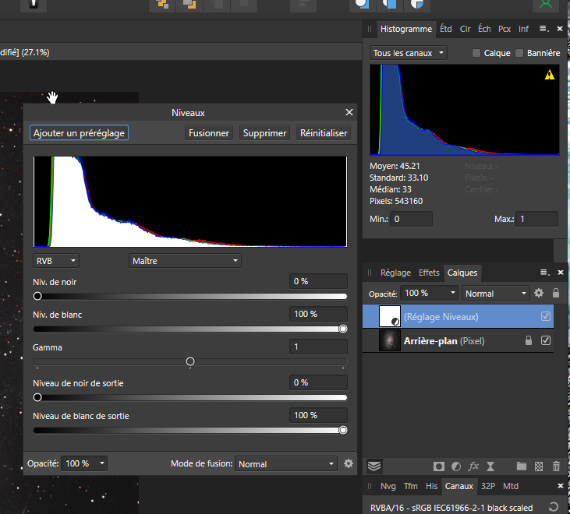Select the Réglage Niveaux layer thumbnail
570x514 pixels.
[x=390, y=316]
